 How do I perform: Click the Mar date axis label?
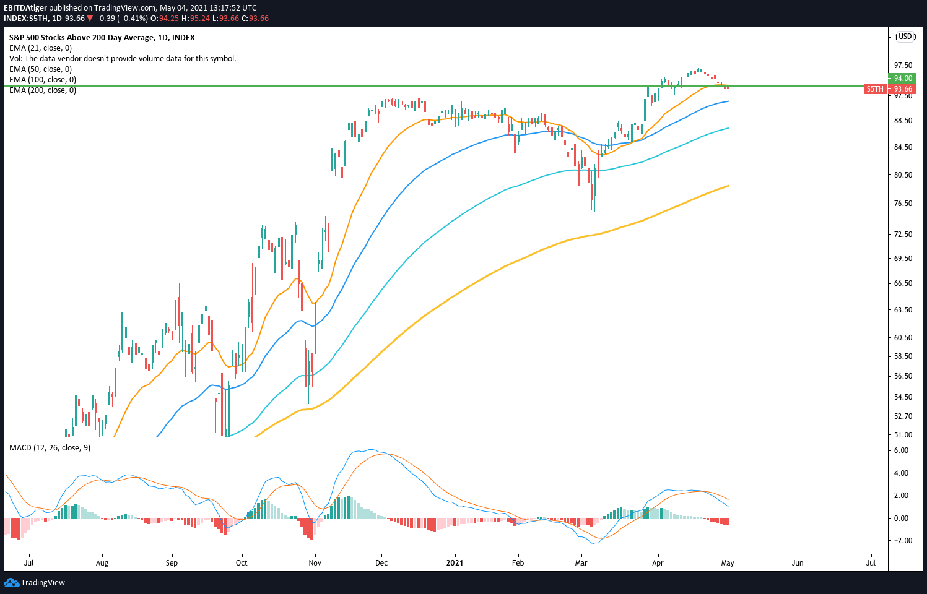pos(581,563)
